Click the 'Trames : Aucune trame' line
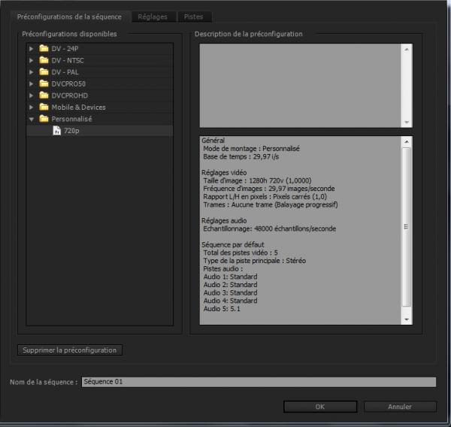This screenshot has height=427, width=451. 271,205
